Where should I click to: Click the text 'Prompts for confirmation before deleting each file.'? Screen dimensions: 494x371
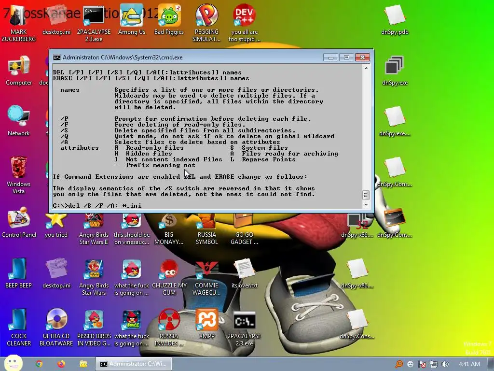213,119
